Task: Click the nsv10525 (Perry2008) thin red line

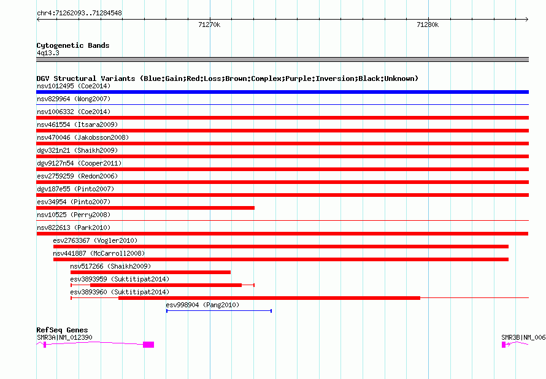Action: 282,220
